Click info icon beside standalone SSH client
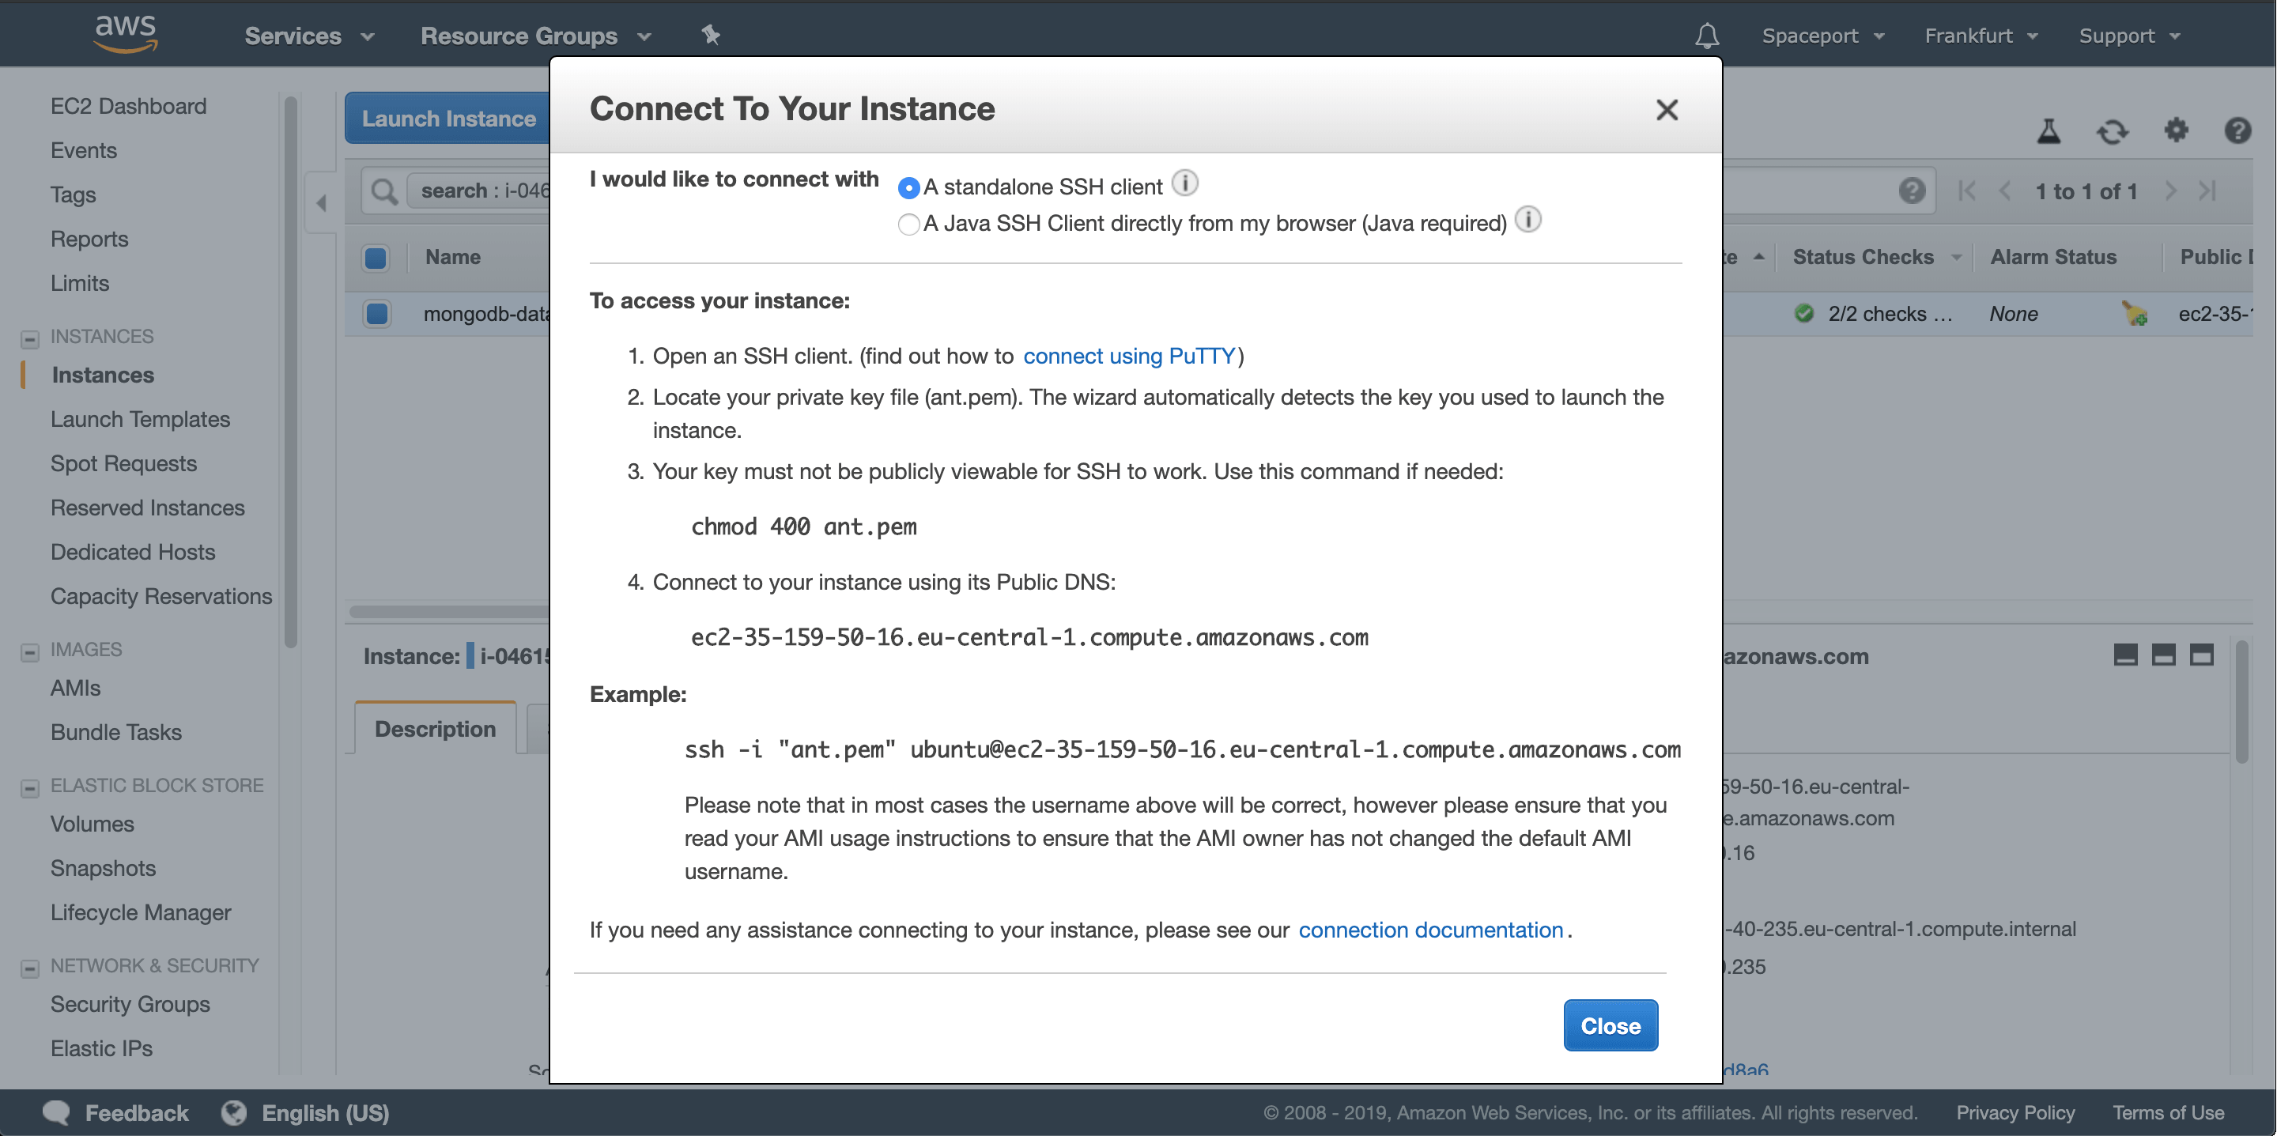 click(x=1184, y=183)
